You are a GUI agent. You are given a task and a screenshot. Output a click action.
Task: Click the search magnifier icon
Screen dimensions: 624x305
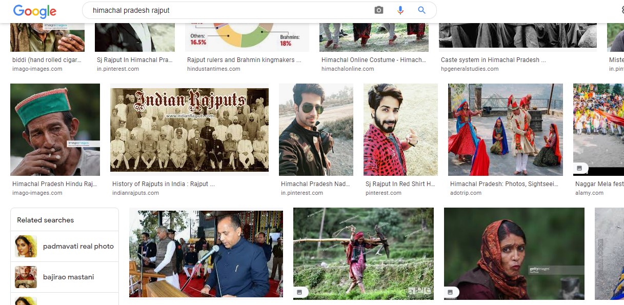pyautogui.click(x=421, y=10)
